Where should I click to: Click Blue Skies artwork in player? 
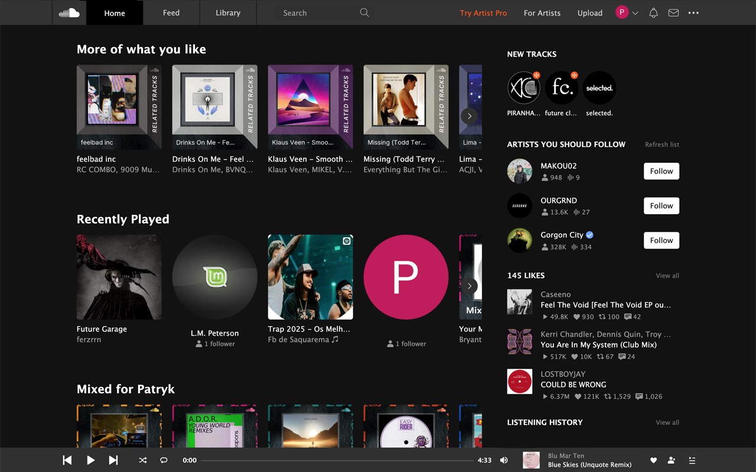532,460
